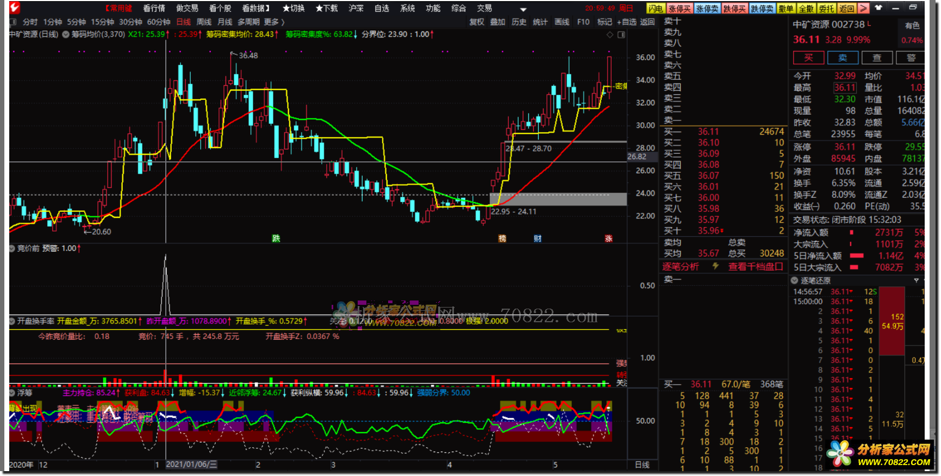
Task: Click the 跌 marker below the chart
Action: [x=276, y=239]
